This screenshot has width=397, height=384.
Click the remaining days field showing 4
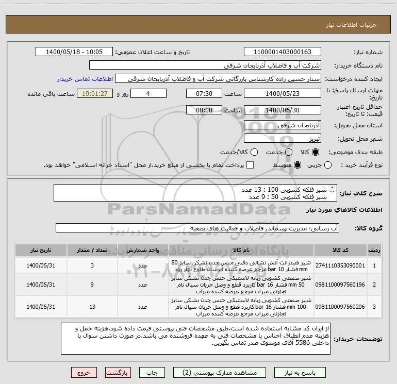point(148,94)
